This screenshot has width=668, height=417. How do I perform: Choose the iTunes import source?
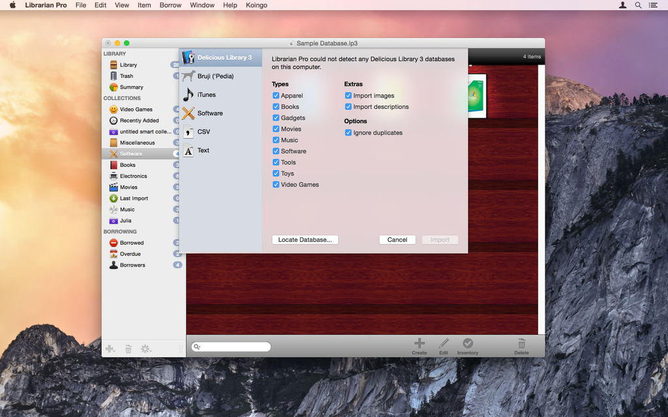(x=206, y=94)
